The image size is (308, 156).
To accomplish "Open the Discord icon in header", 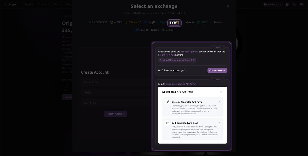I will (301, 4).
